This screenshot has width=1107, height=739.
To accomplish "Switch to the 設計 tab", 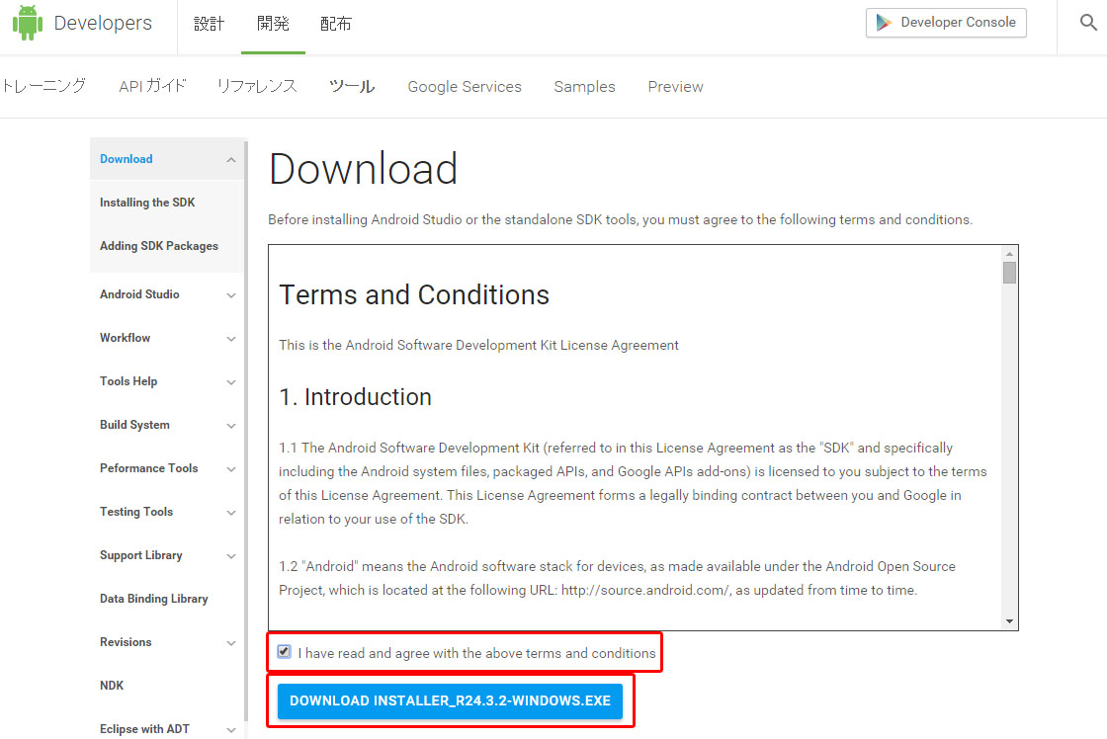I will tap(209, 24).
